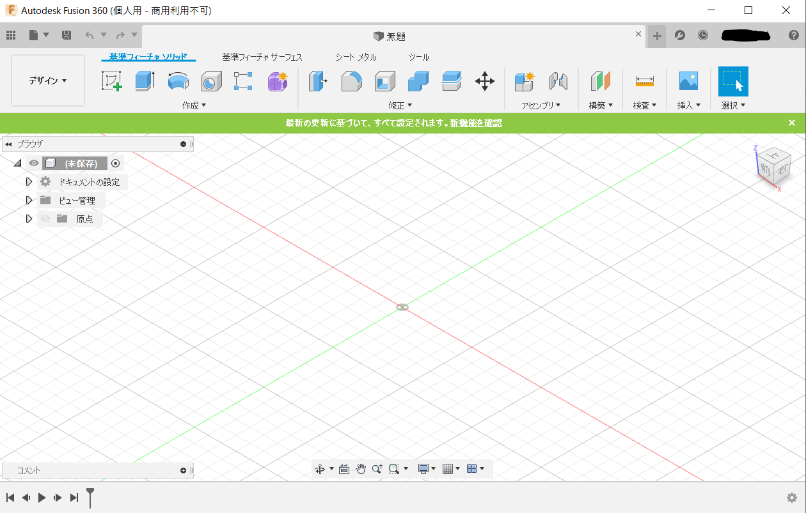The width and height of the screenshot is (806, 513).
Task: Expand the 検査 dropdown menu
Action: pyautogui.click(x=645, y=105)
